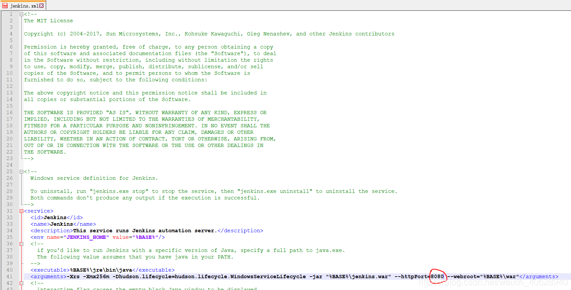Image resolution: width=571 pixels, height=290 pixels.
Task: Close the jenkins.xml tab
Action: click(41, 6)
